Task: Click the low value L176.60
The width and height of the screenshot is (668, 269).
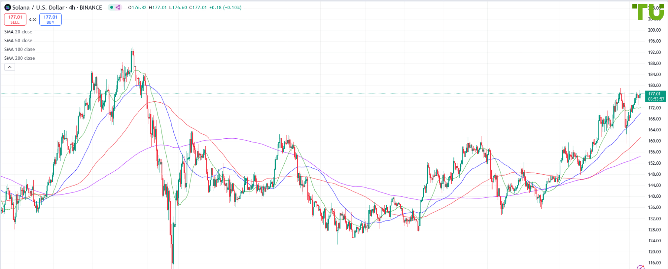Action: (x=178, y=7)
